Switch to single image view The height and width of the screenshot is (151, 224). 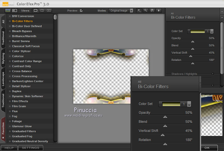click(35, 11)
